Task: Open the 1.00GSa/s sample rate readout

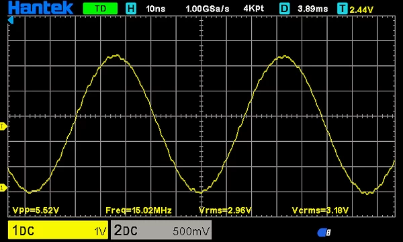Action: coord(207,9)
